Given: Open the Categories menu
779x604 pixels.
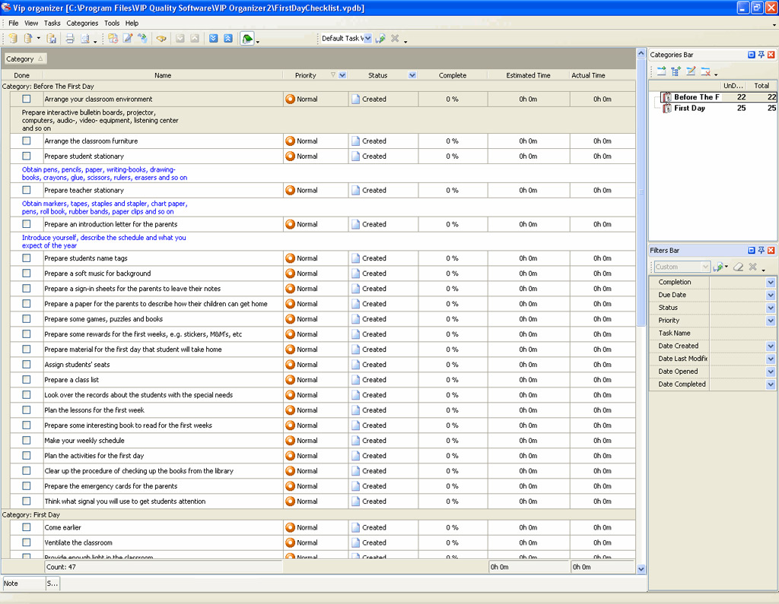Looking at the screenshot, I should coord(82,24).
